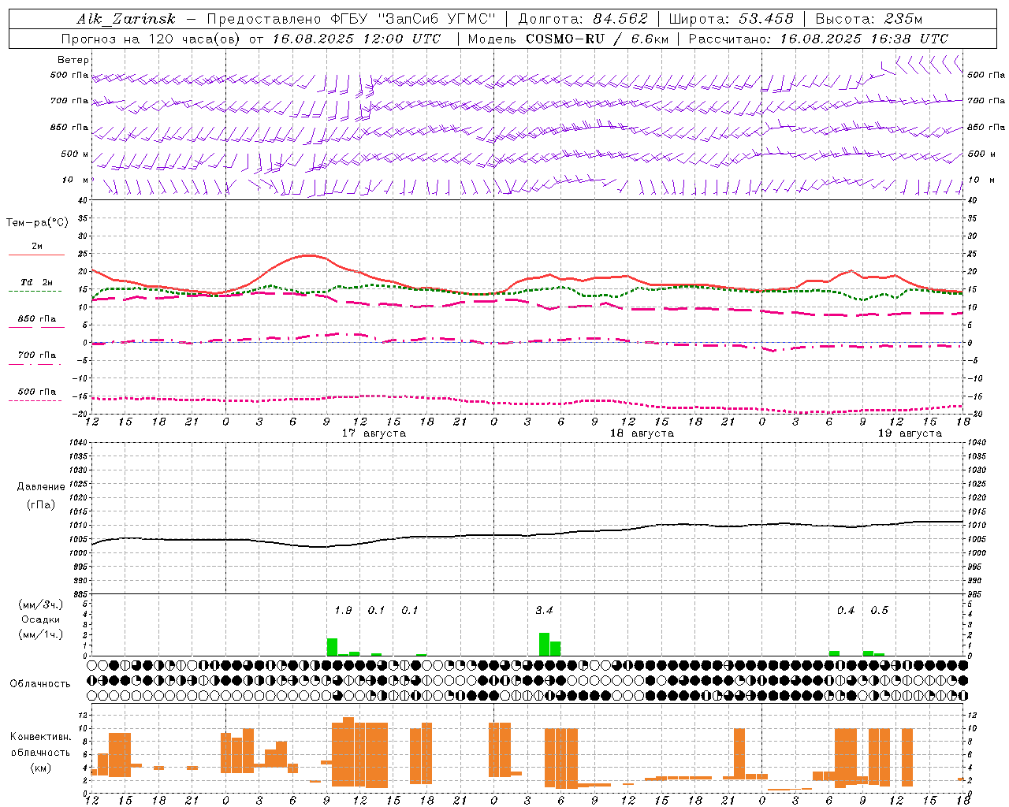Click the Конвективн. panel label
The image size is (1009, 807).
(40, 737)
